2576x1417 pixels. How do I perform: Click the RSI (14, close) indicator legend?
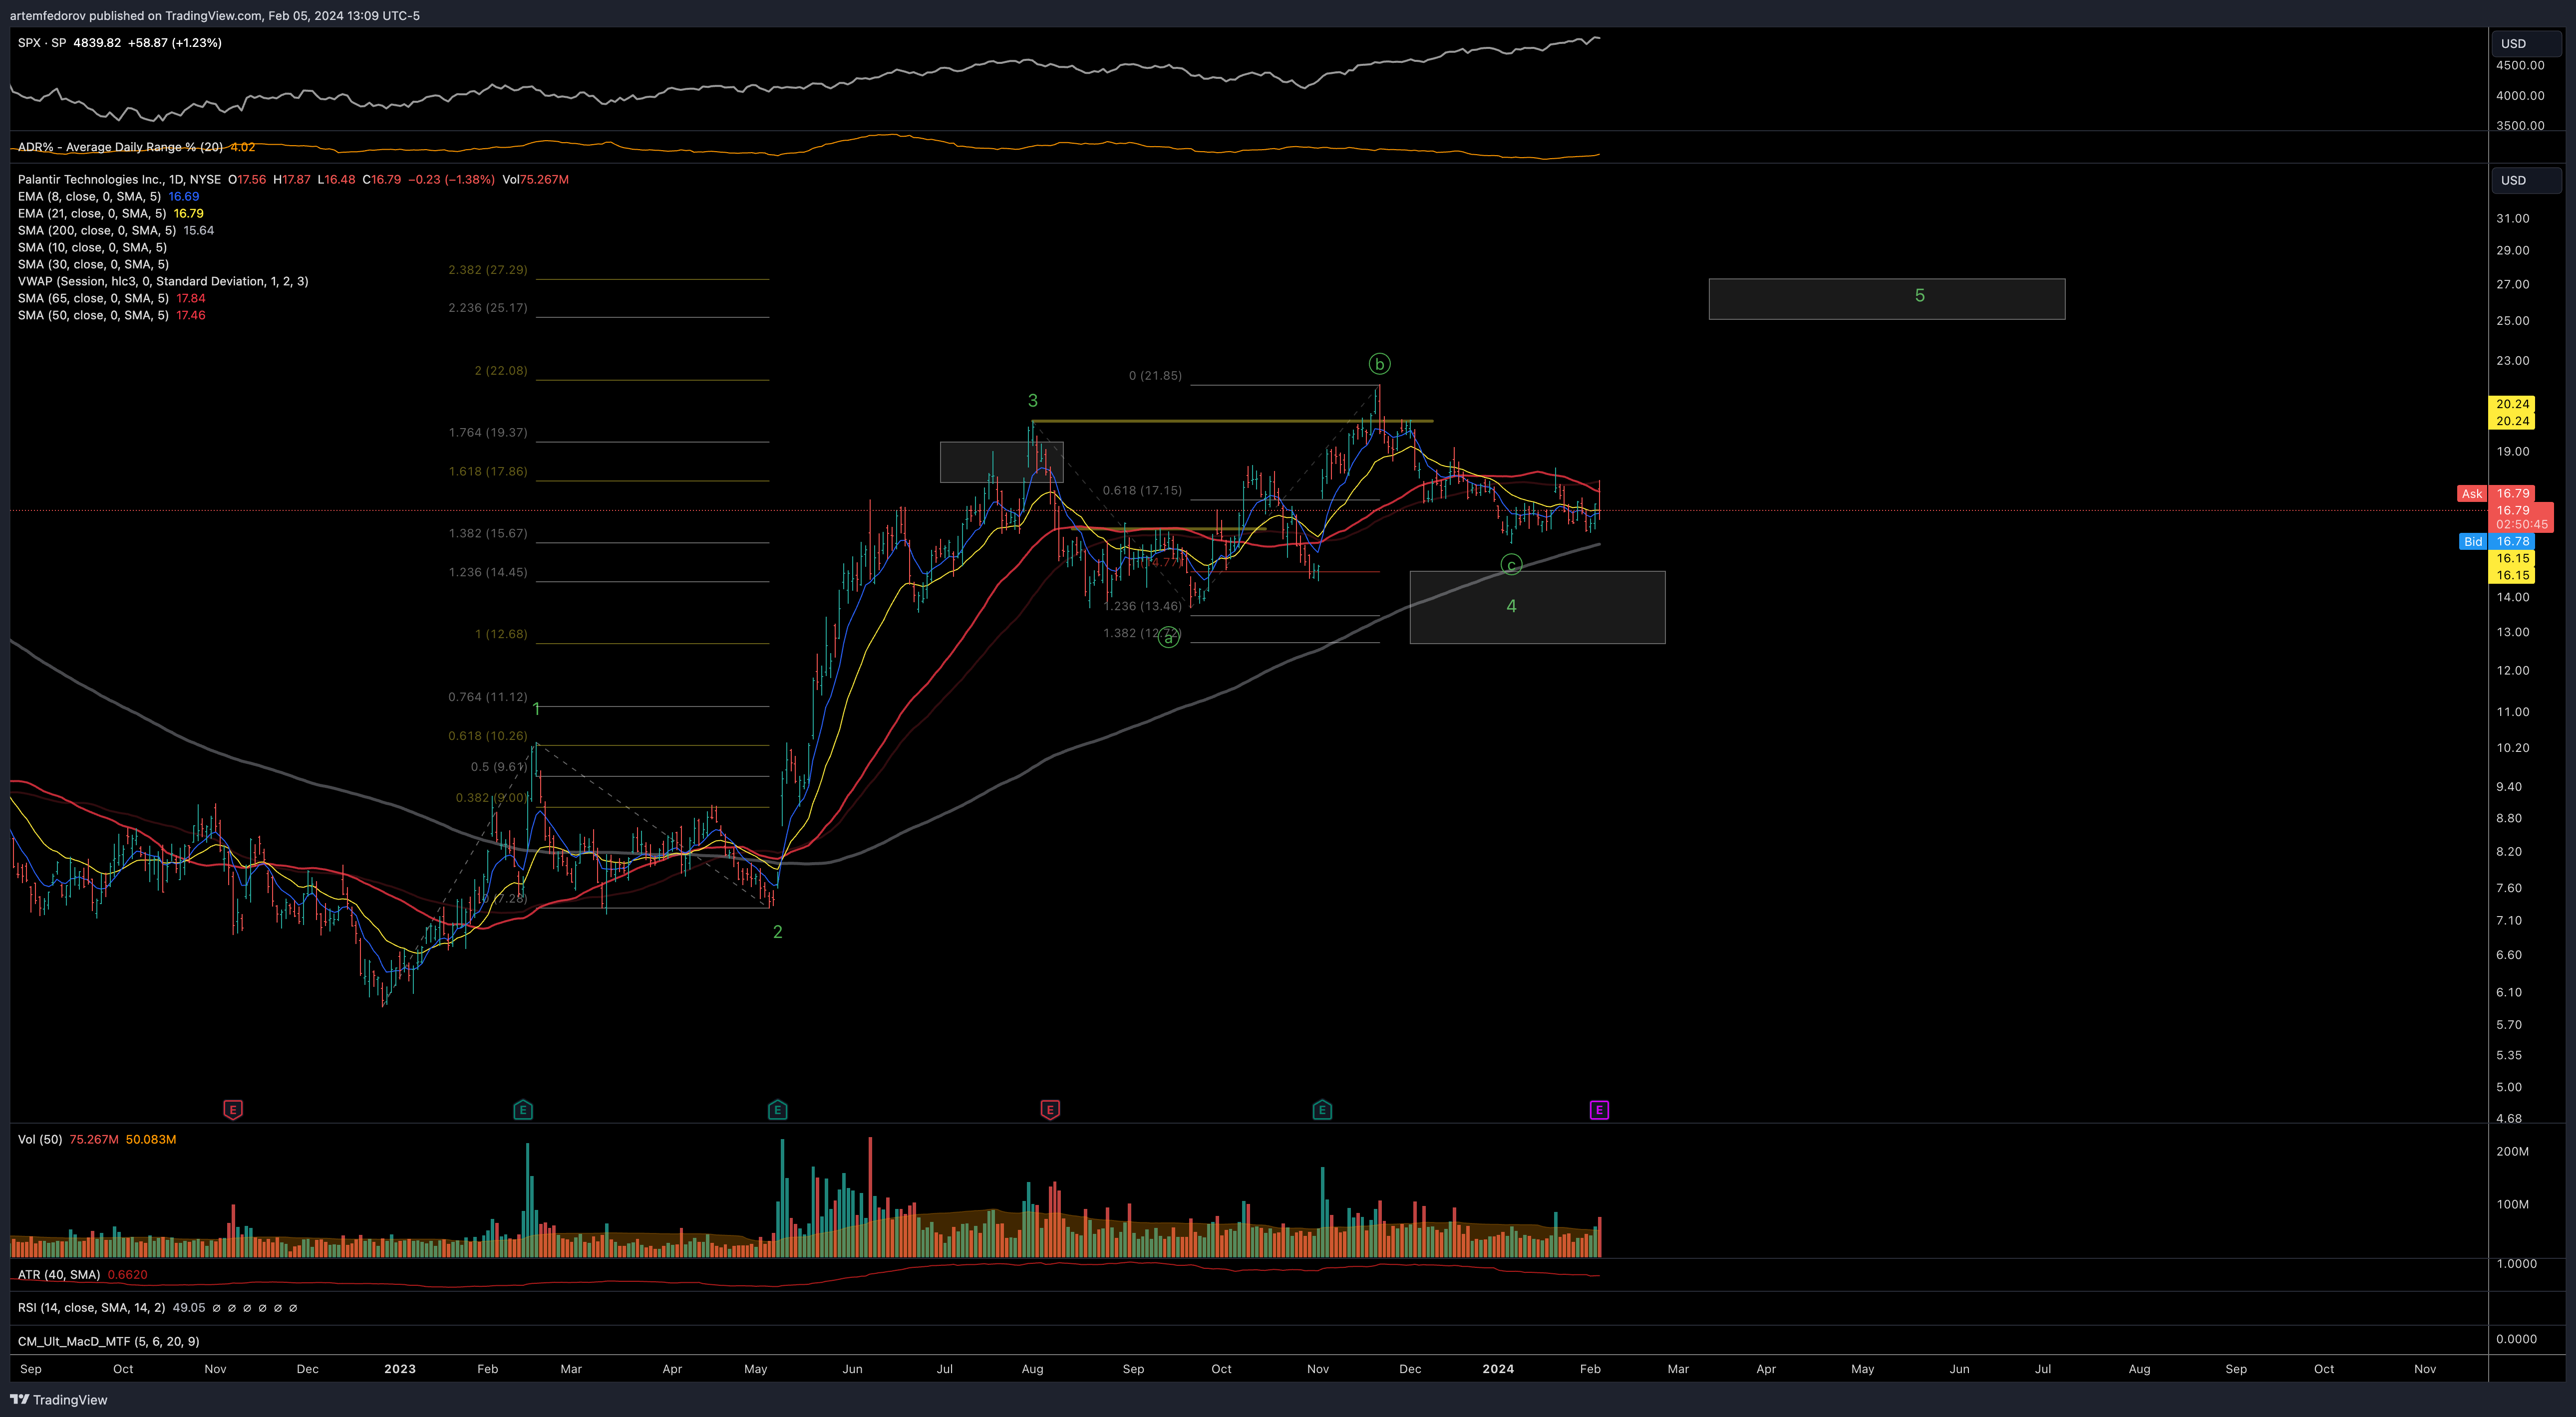(157, 1308)
